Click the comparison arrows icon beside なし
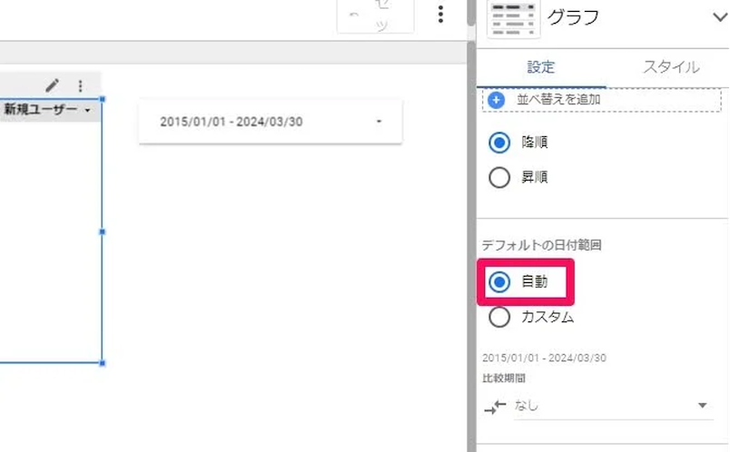 pyautogui.click(x=495, y=407)
